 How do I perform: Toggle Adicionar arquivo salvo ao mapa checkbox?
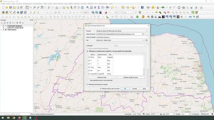(x=101, y=89)
